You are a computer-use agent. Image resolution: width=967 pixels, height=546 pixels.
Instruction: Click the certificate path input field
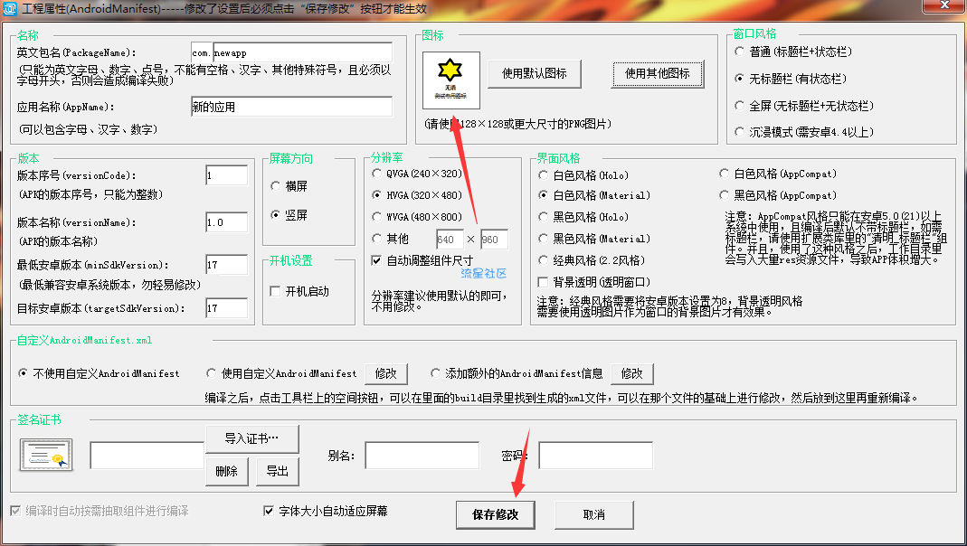point(147,456)
